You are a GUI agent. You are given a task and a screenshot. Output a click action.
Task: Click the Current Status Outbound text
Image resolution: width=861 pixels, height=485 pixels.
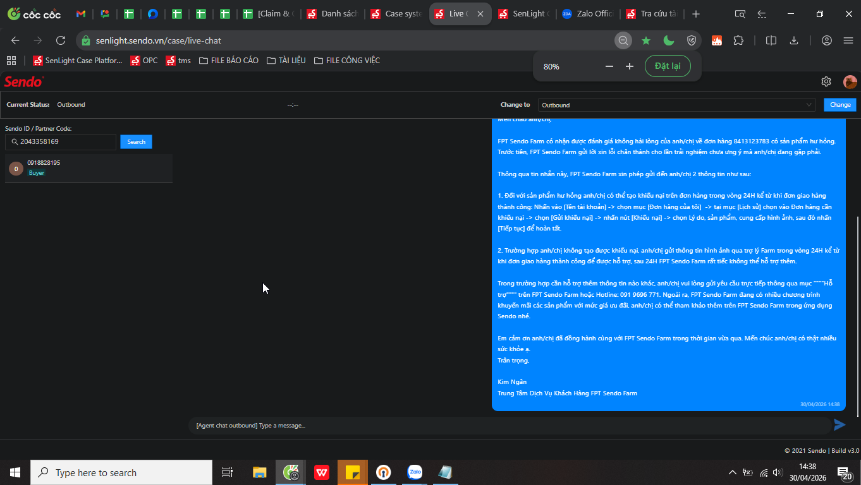click(71, 105)
